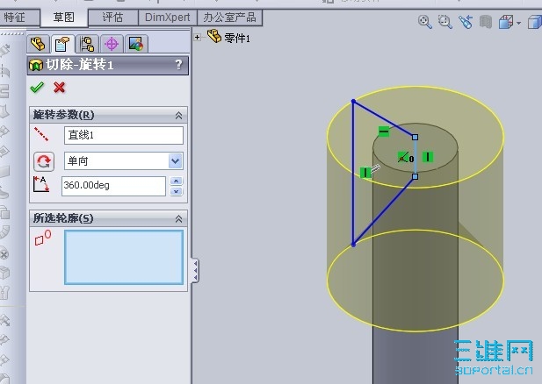Screen dimensions: 542x384
Task: Click the Zoom to Fit icon
Action: point(425,22)
